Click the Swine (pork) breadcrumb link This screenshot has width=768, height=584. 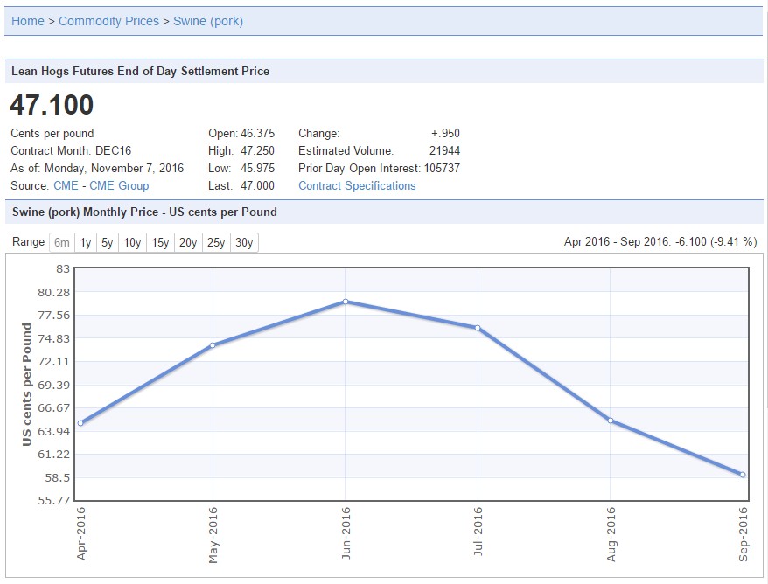(208, 21)
